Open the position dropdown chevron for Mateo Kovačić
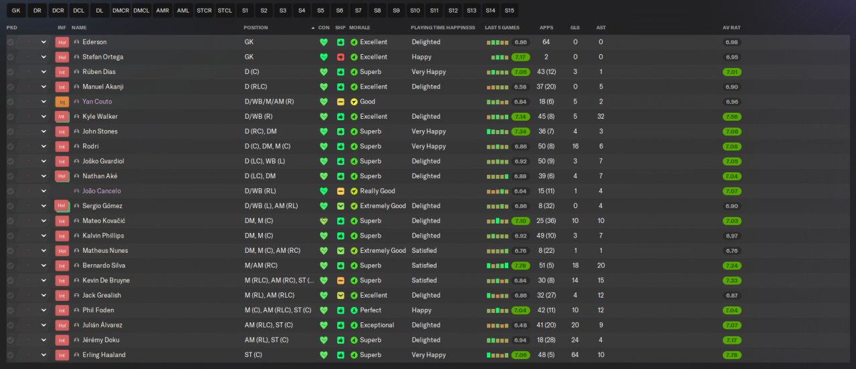856x369 pixels. coord(44,221)
